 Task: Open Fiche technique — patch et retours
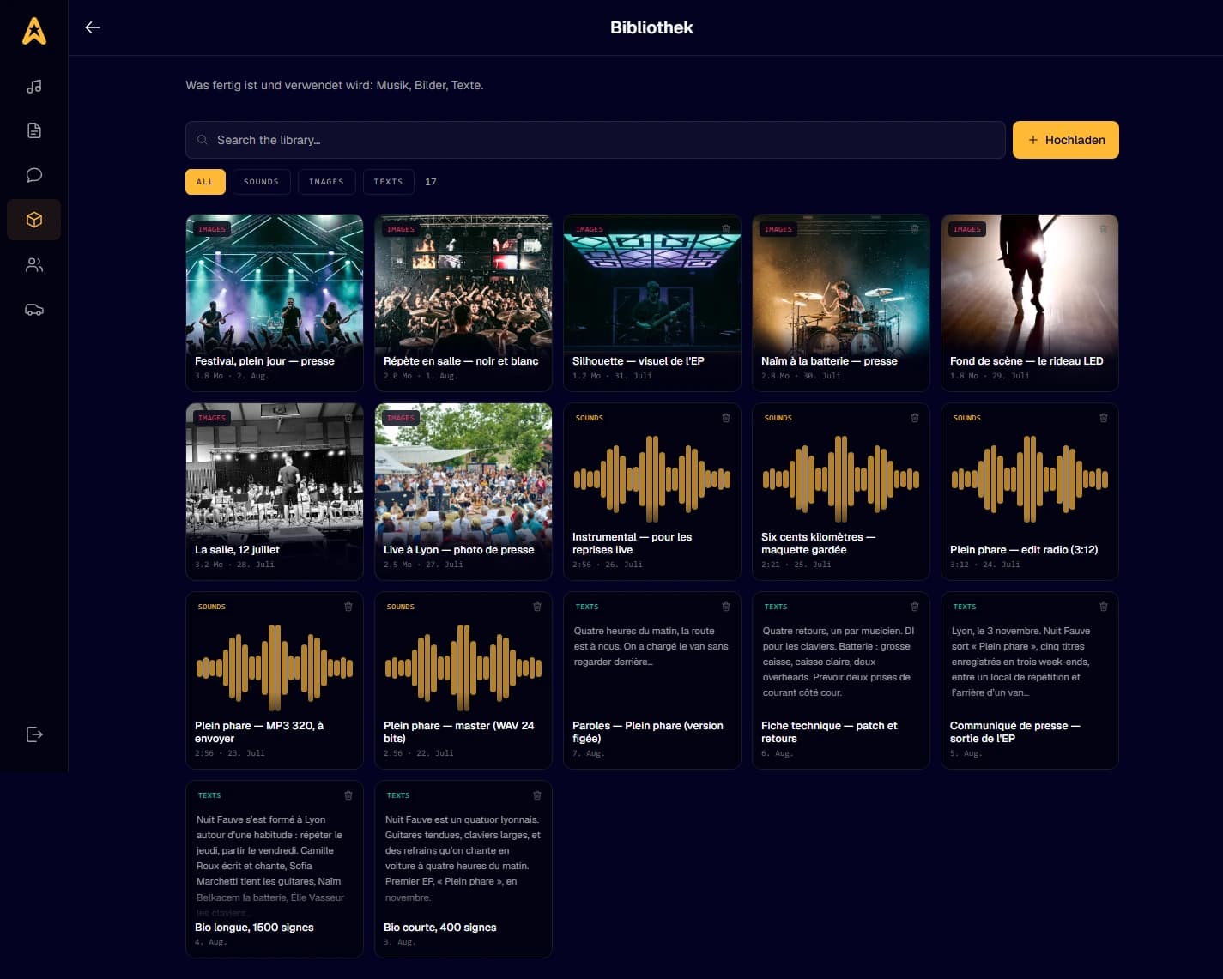(x=841, y=680)
